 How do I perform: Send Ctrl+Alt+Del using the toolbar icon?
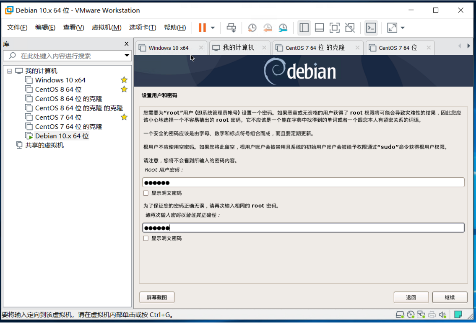click(x=231, y=28)
